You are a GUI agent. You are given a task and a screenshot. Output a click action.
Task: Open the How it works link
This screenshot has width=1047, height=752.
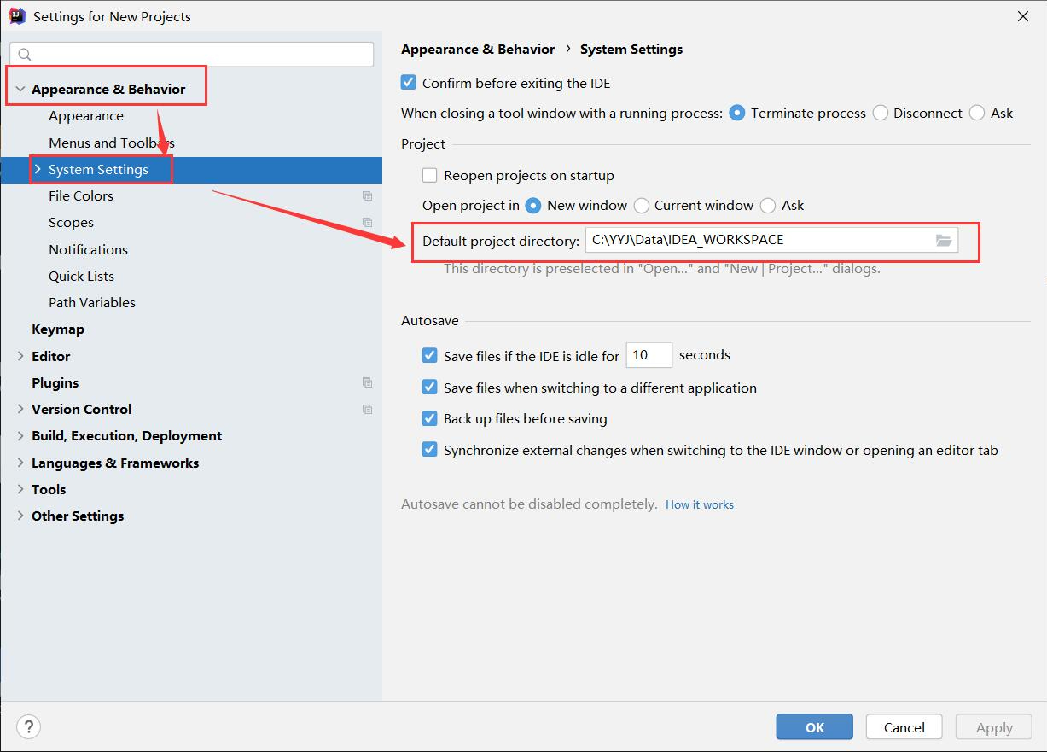click(700, 504)
